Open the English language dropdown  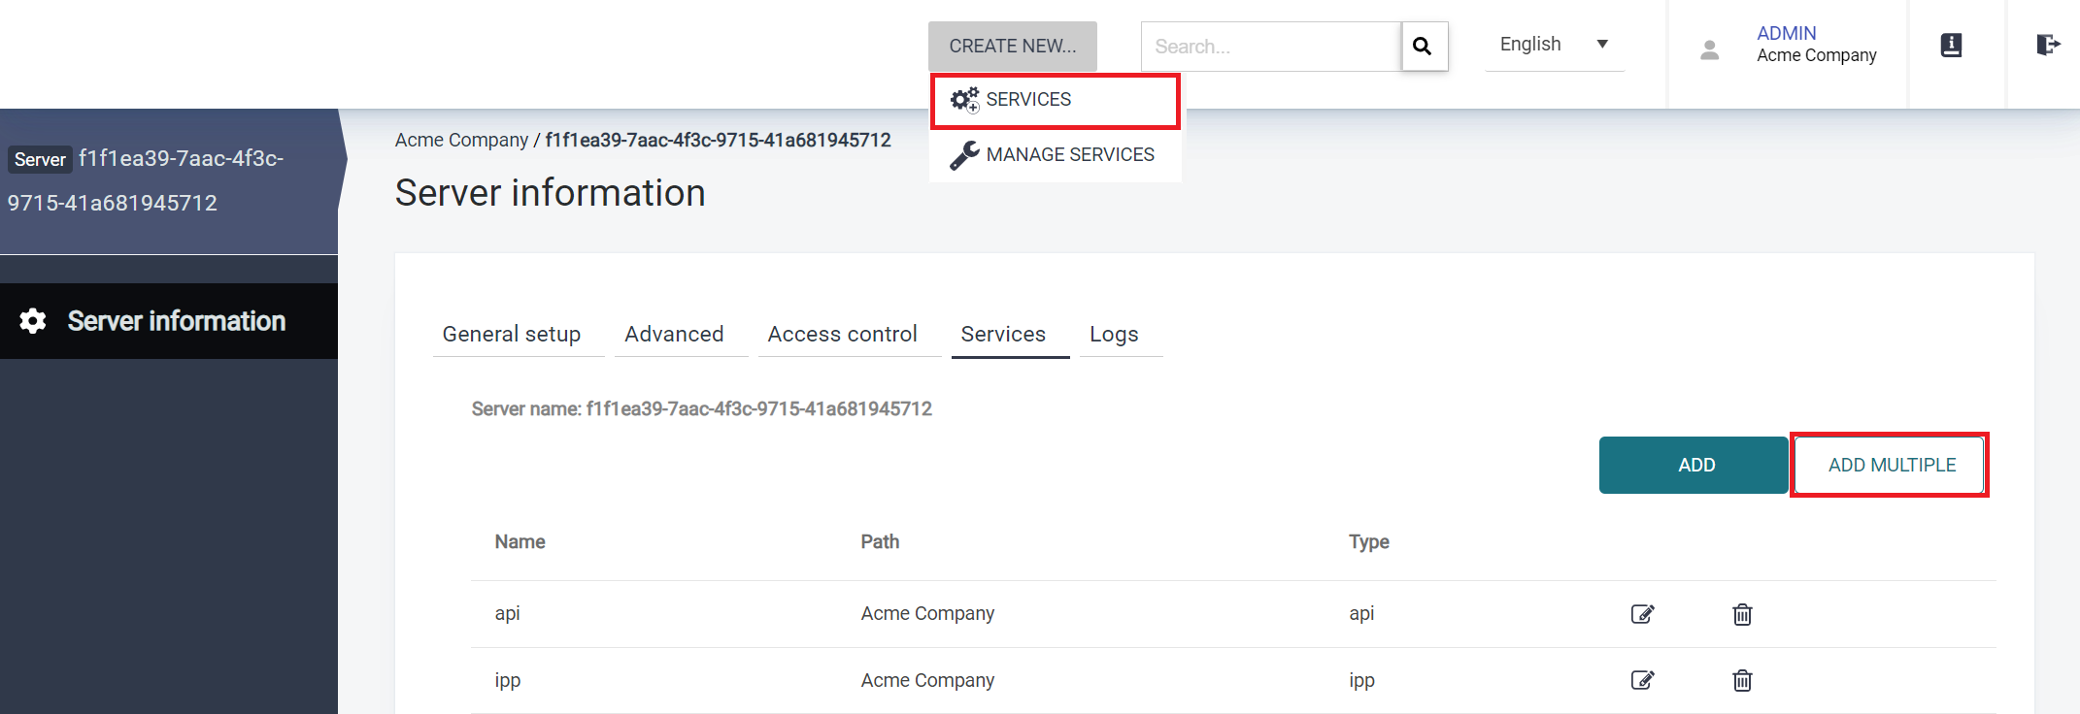(1554, 45)
